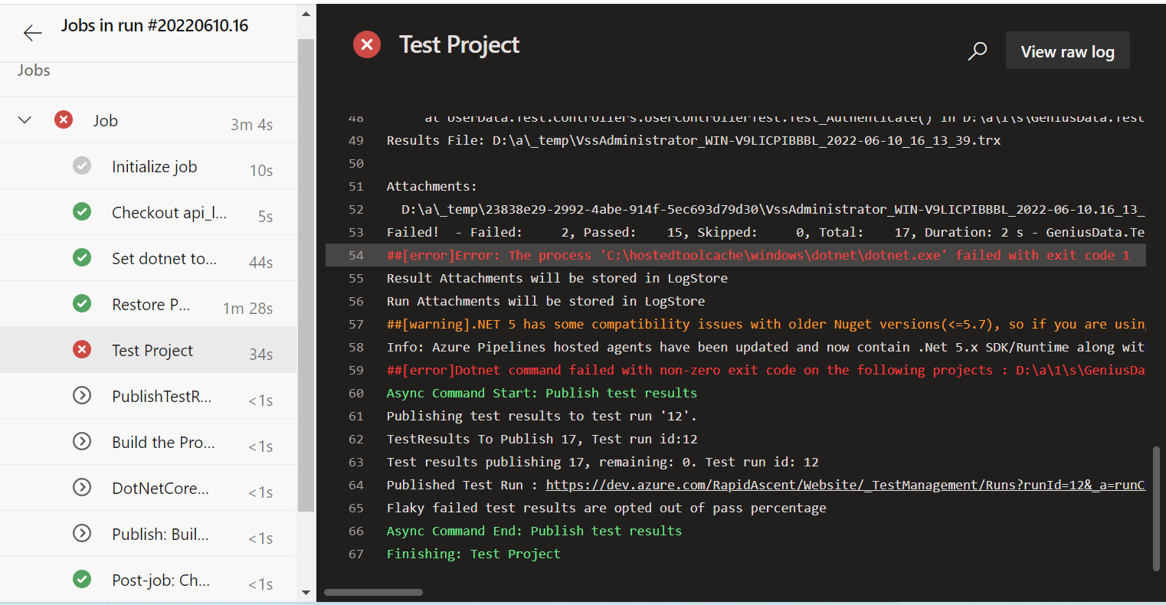Click the View raw log button
This screenshot has width=1166, height=605.
click(1067, 51)
